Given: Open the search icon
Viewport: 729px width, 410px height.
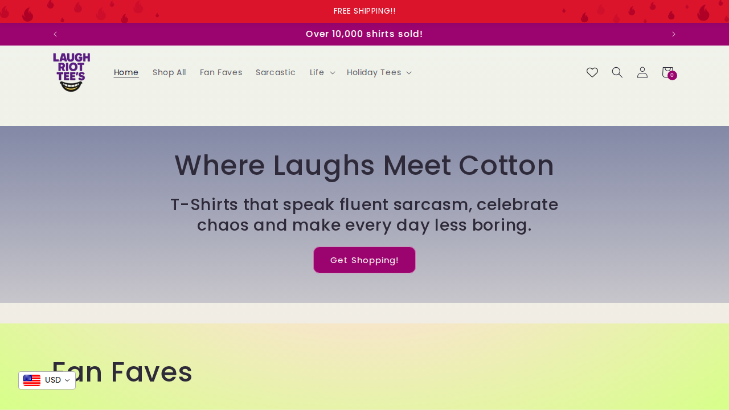Looking at the screenshot, I should pos(616,72).
